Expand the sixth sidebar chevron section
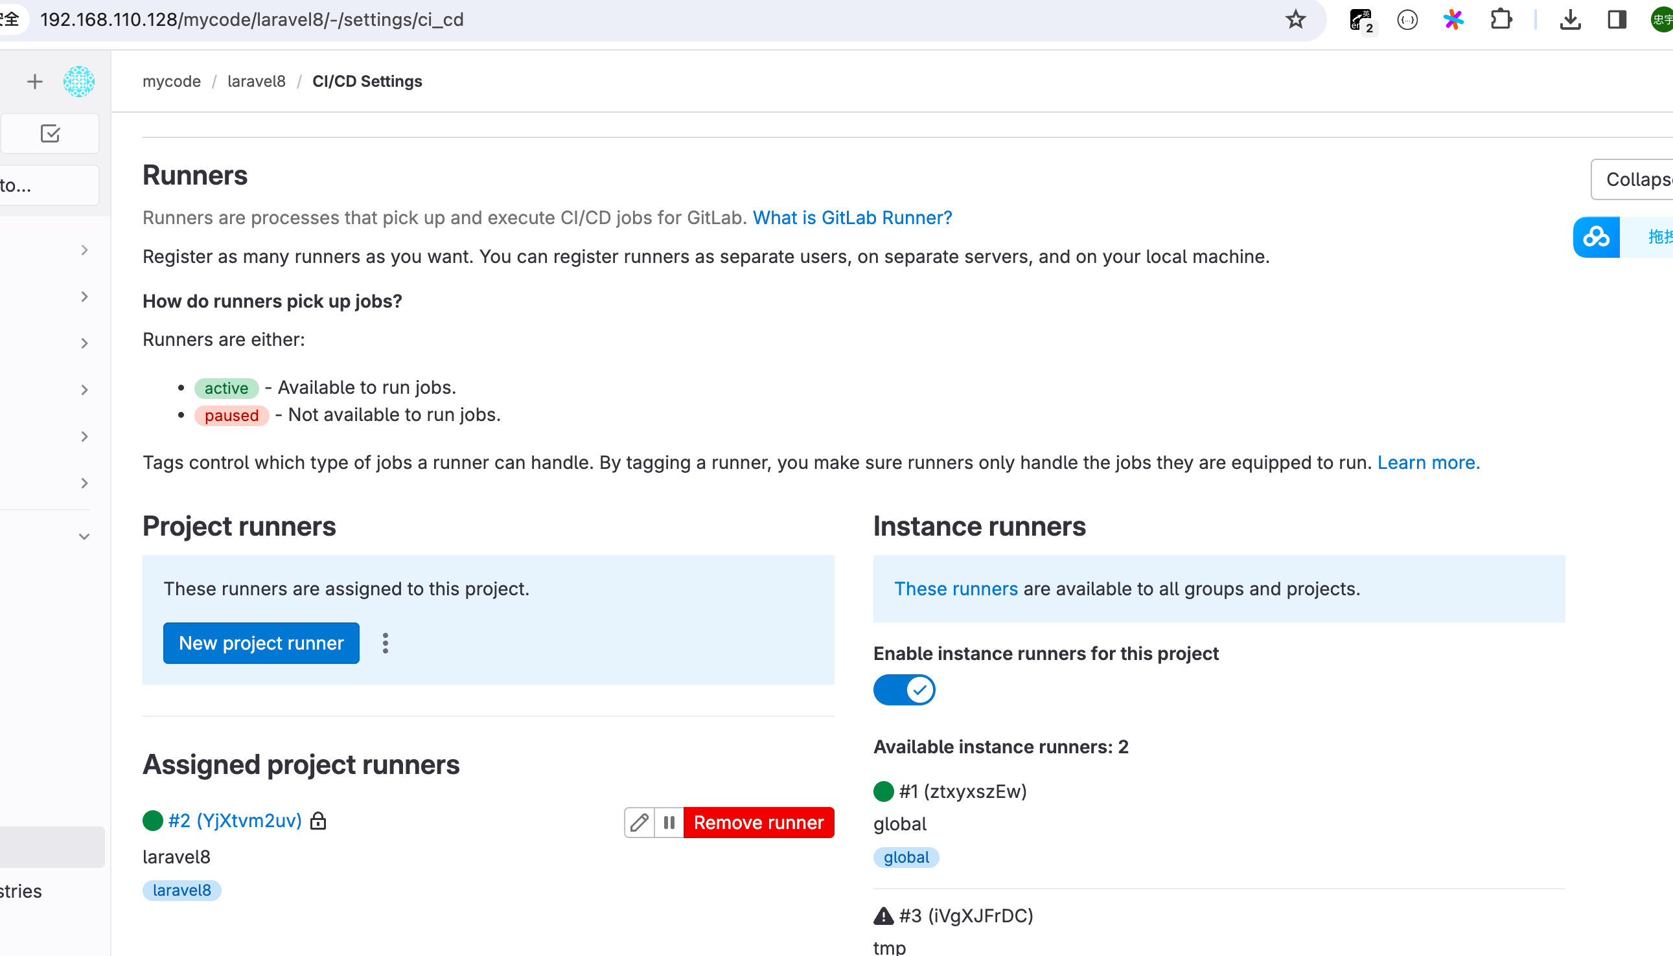 pyautogui.click(x=84, y=483)
